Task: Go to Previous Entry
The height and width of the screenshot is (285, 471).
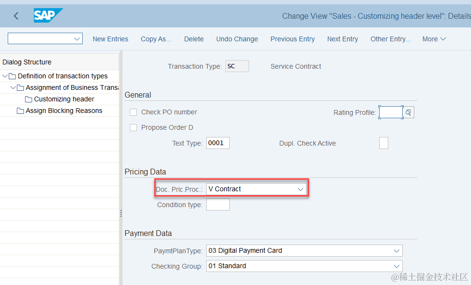Action: [x=293, y=39]
